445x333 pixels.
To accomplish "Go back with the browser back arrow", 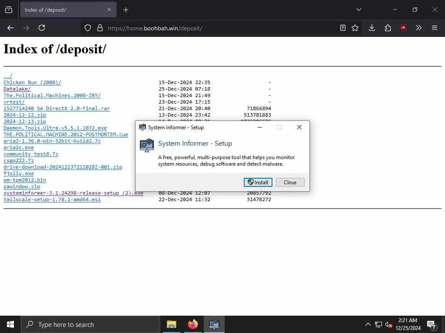I will click(x=10, y=28).
